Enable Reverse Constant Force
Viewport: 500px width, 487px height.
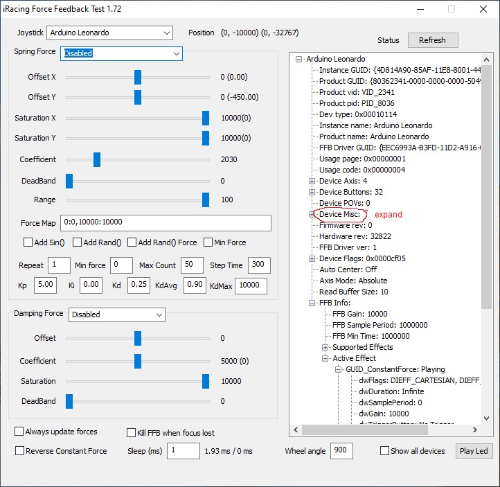pos(20,451)
